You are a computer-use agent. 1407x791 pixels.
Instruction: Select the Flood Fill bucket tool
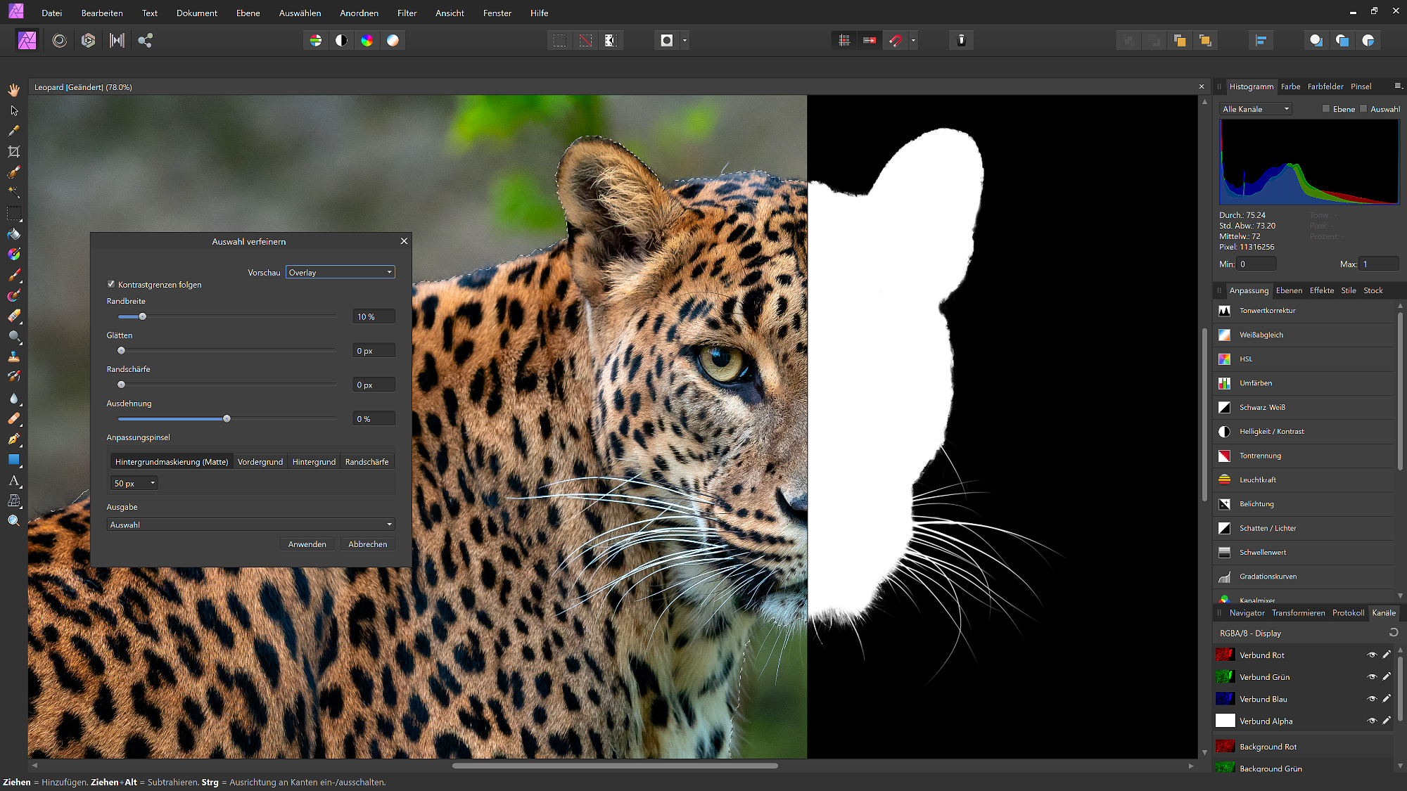pos(13,234)
